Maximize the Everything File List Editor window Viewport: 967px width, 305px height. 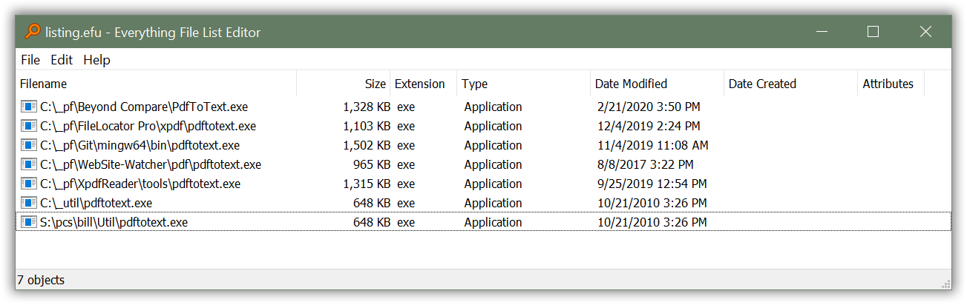coord(873,32)
